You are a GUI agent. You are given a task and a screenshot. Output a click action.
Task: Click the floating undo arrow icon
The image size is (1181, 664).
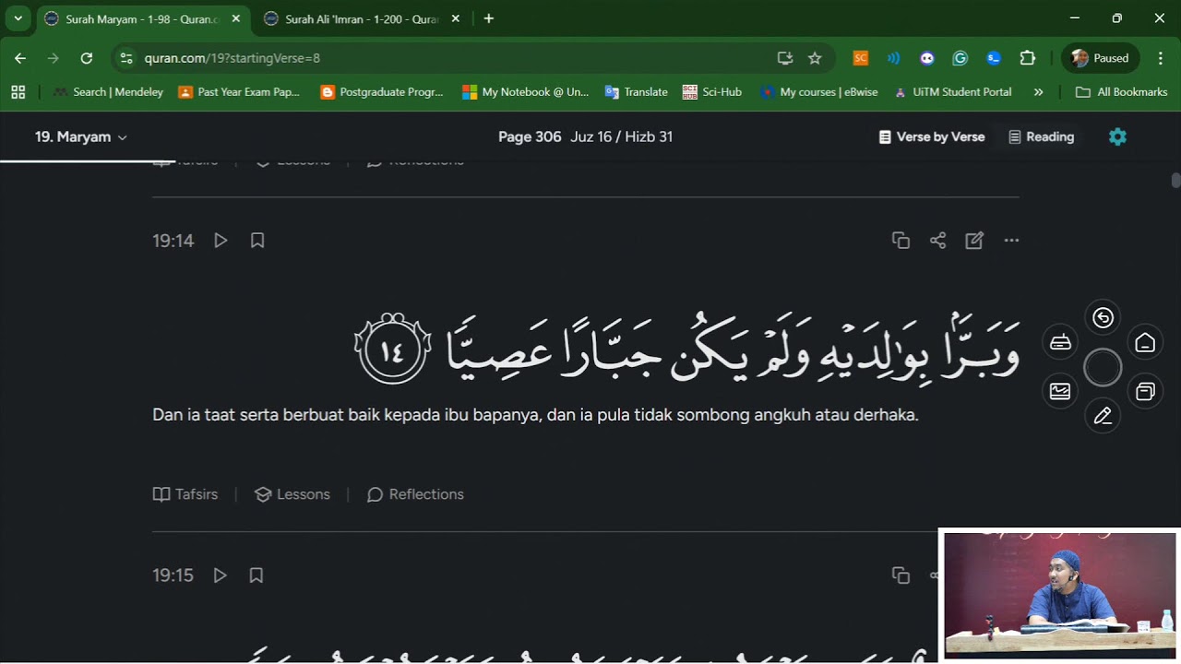click(1103, 318)
